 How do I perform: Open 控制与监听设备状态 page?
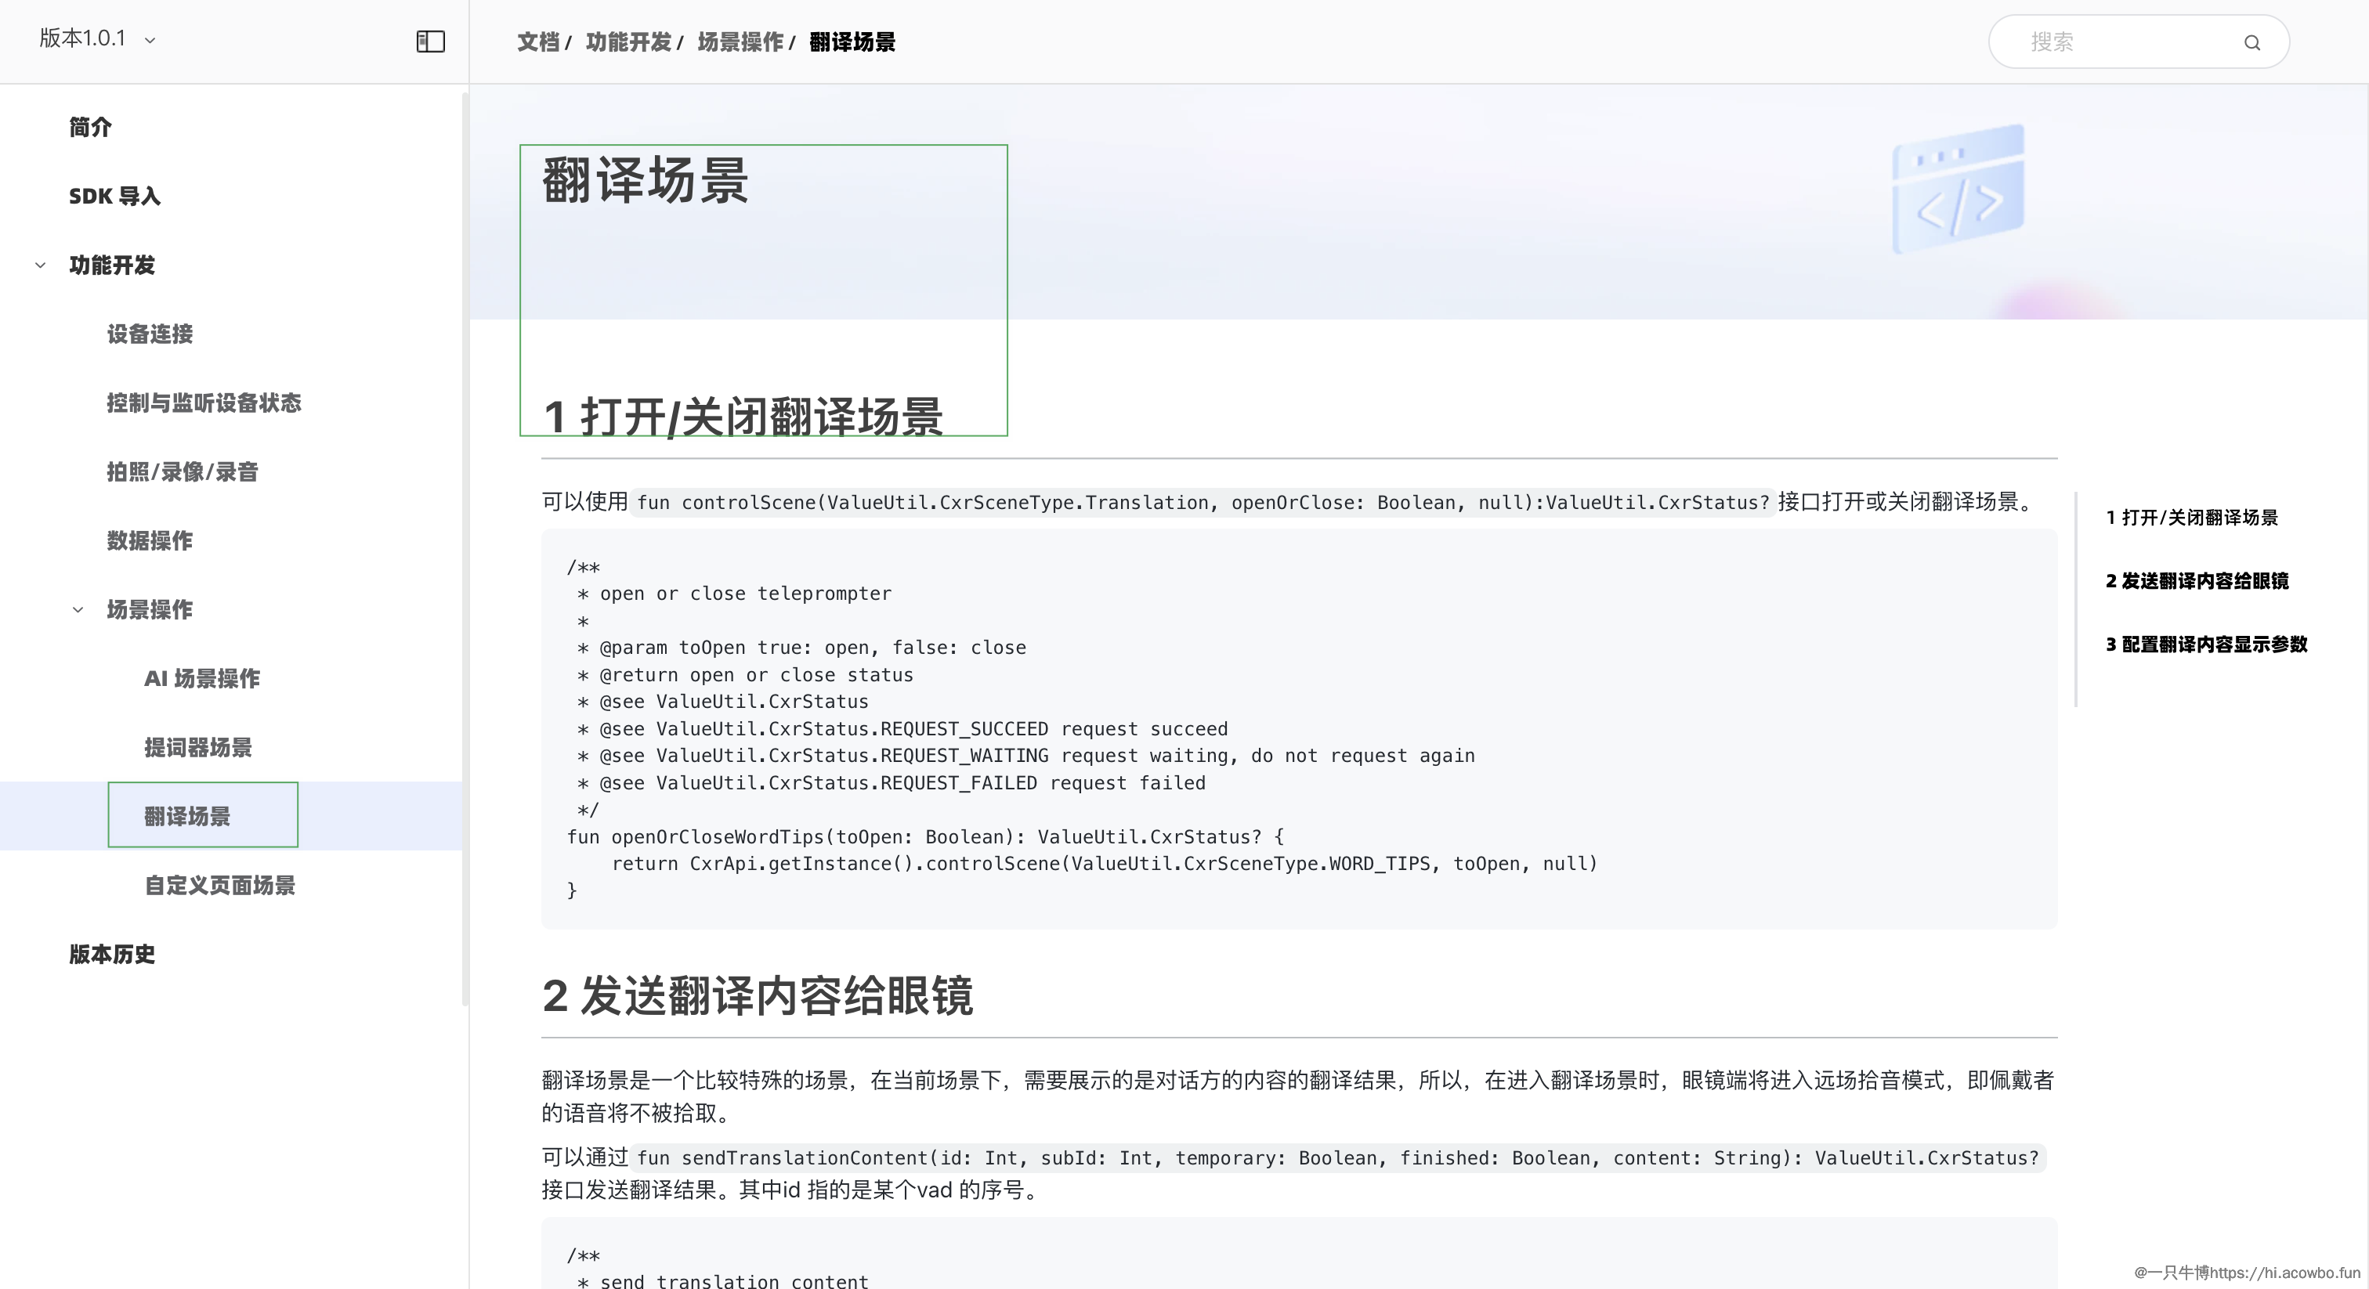[x=203, y=403]
